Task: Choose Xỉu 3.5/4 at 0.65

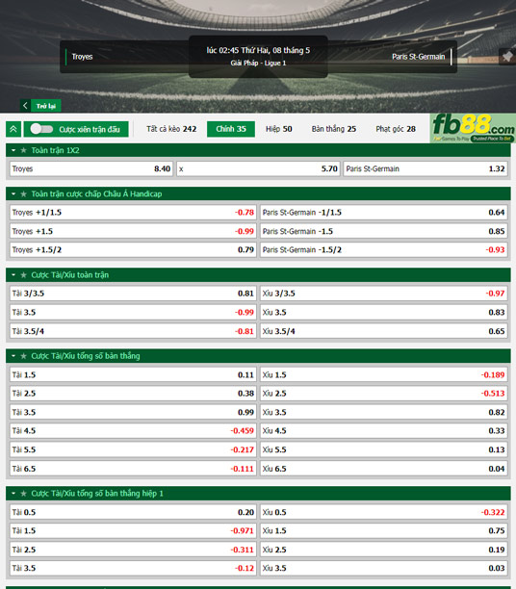Action: coord(383,331)
